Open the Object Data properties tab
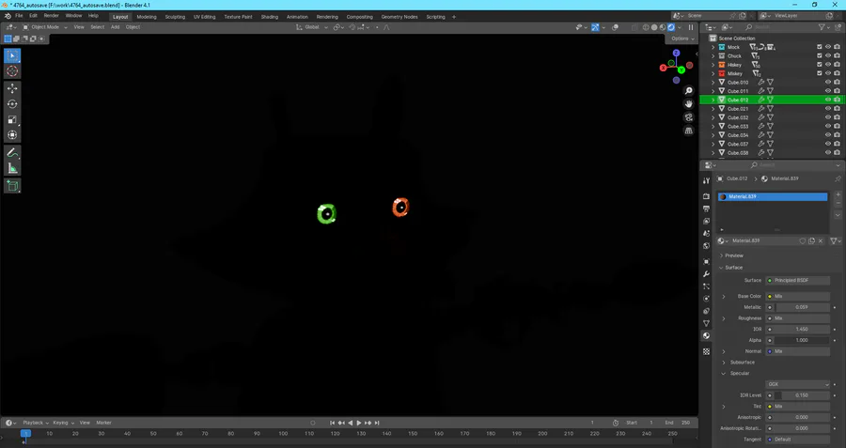Screen dimensions: 846x448 (x=706, y=323)
